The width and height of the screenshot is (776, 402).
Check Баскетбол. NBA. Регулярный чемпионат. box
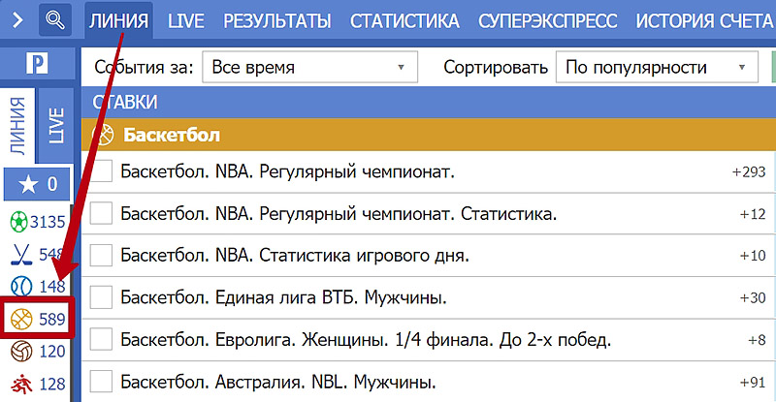101,171
